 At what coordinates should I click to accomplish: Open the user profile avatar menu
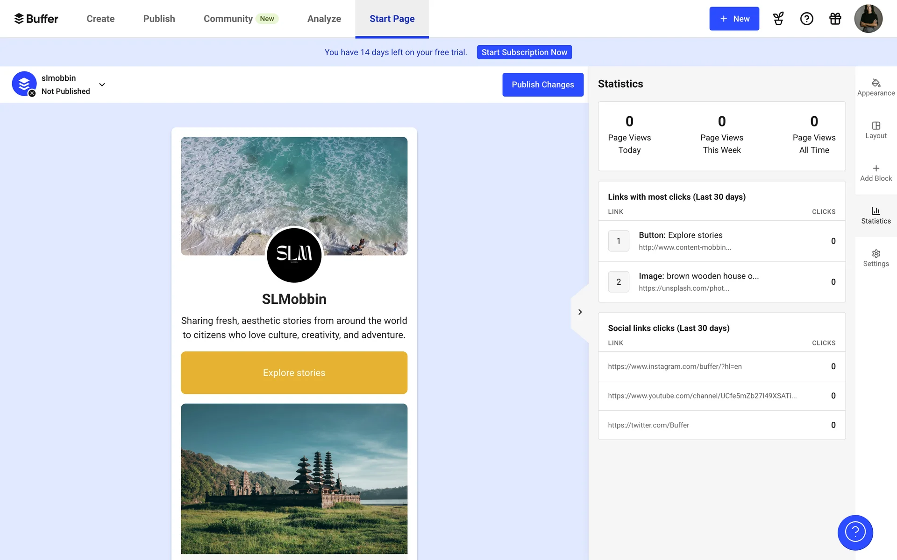coord(868,19)
